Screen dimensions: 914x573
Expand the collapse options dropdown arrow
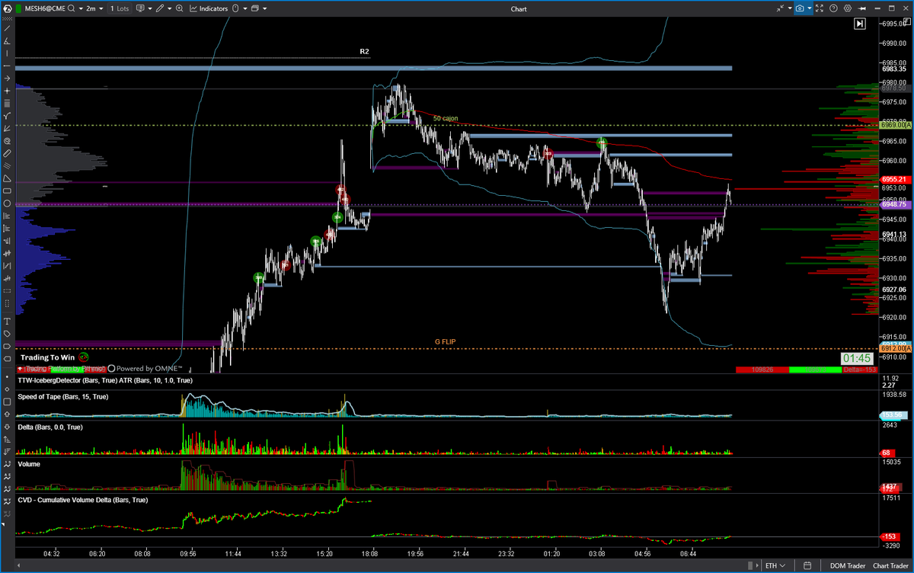(x=790, y=8)
